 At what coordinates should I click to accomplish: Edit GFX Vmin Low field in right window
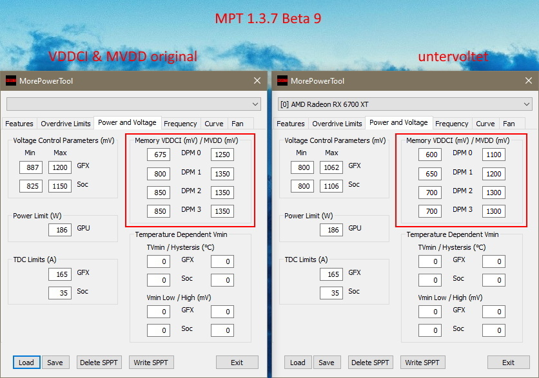[x=430, y=312]
